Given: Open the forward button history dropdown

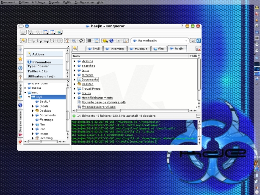Looking at the screenshot, I should click(x=41, y=42).
